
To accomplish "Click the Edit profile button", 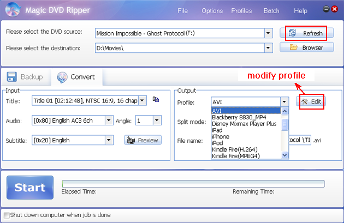I will 311,101.
